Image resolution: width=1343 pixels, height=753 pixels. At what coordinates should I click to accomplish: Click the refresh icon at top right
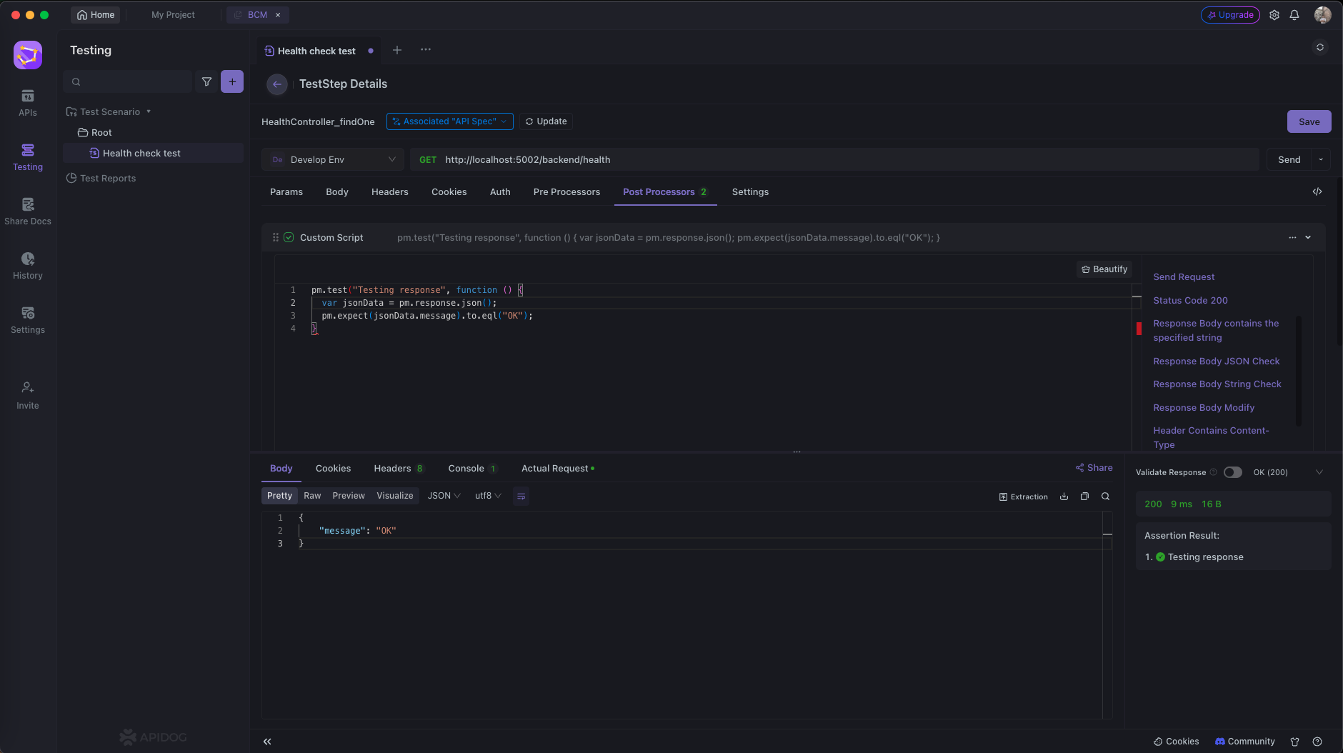pyautogui.click(x=1320, y=47)
